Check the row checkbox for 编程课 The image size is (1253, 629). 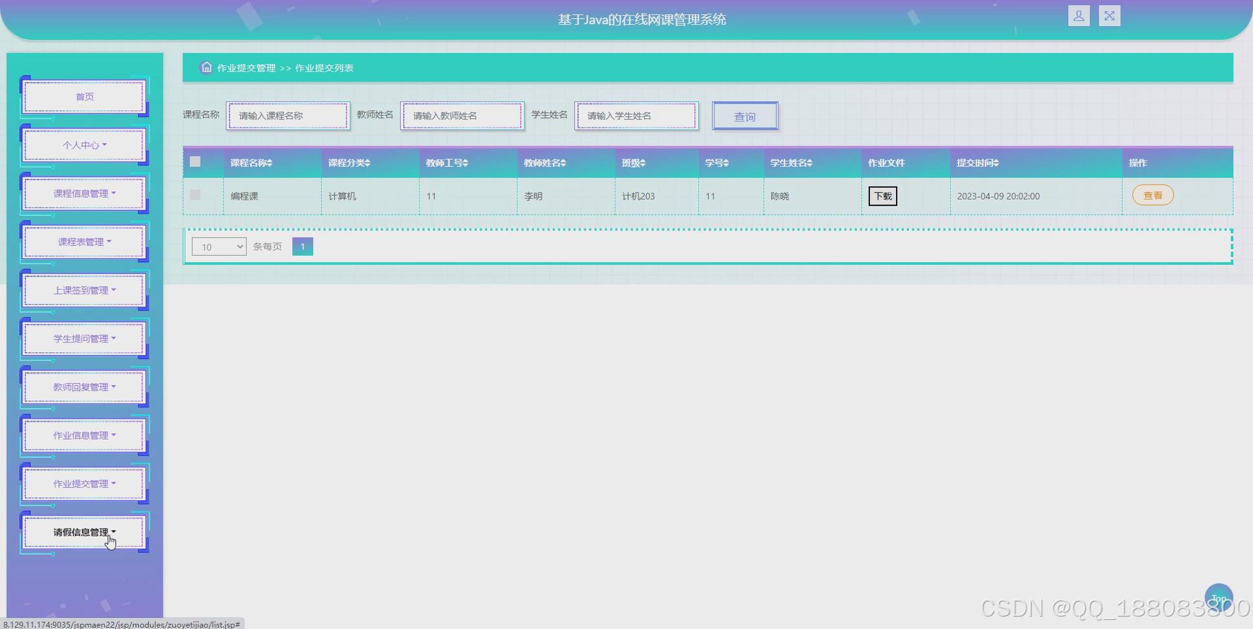(194, 195)
